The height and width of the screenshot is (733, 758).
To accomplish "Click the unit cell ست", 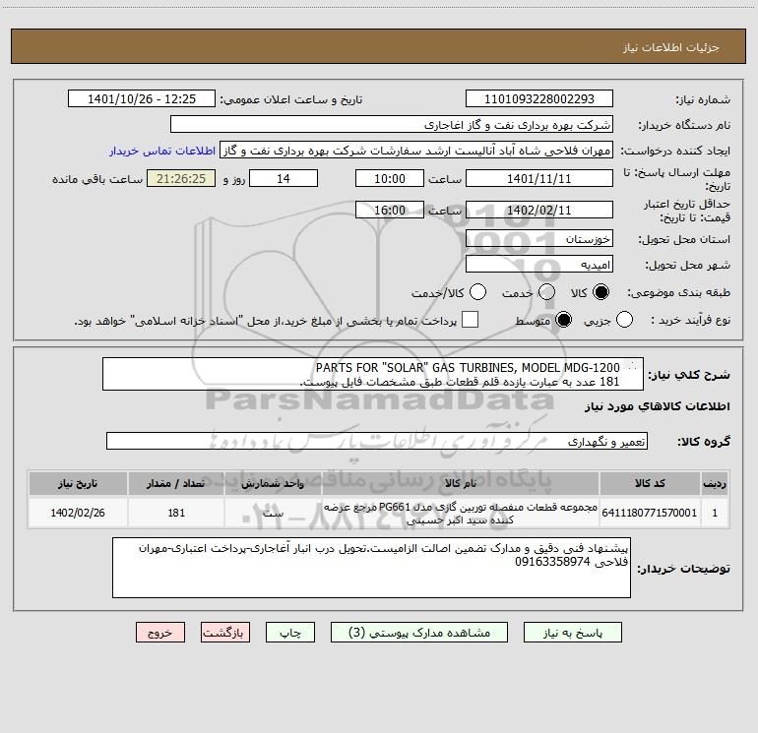I will point(273,513).
